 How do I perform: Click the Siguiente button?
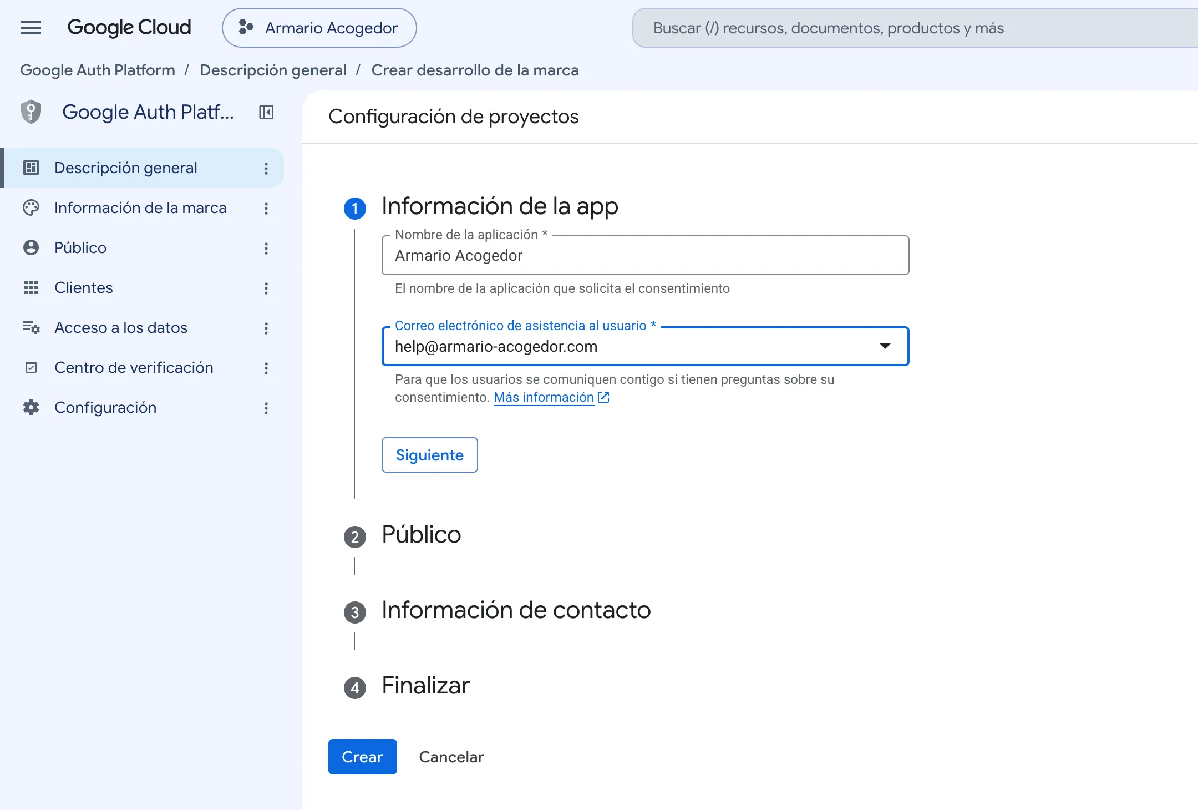click(x=430, y=455)
